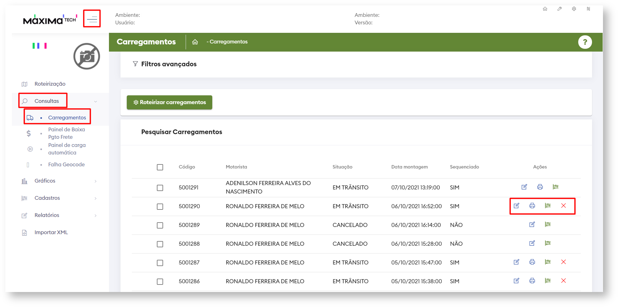Open the Filtros avançados panel
618x307 pixels.
168,64
